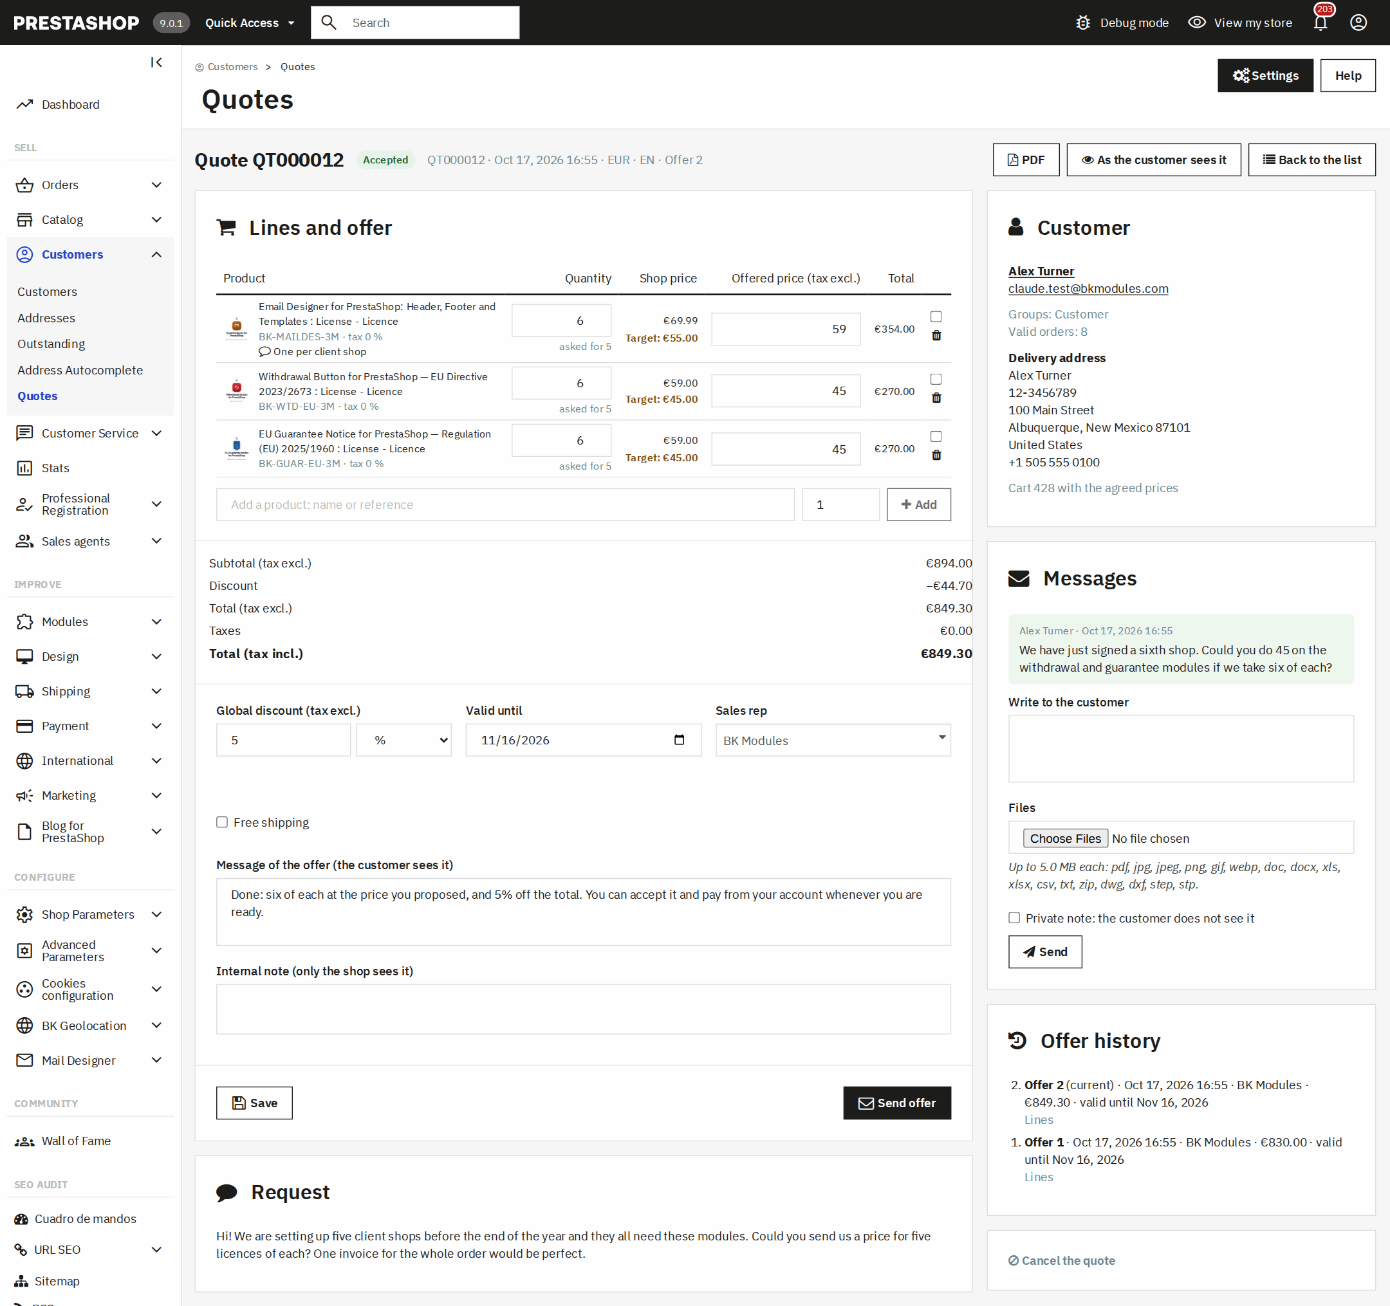Viewport: 1390px width, 1306px height.
Task: Click the Stats chart icon in sidebar
Action: tap(24, 468)
